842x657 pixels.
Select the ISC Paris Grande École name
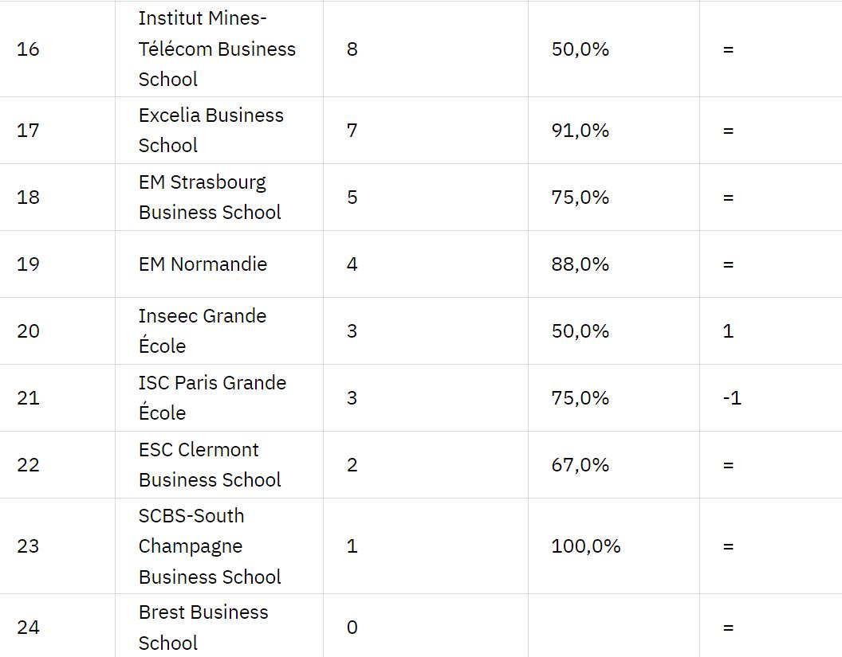pos(212,398)
